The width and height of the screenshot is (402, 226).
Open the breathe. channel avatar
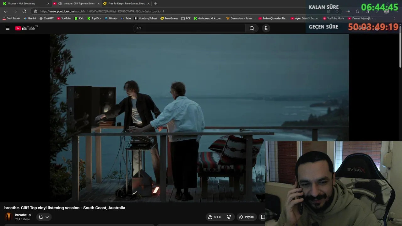pos(8,217)
